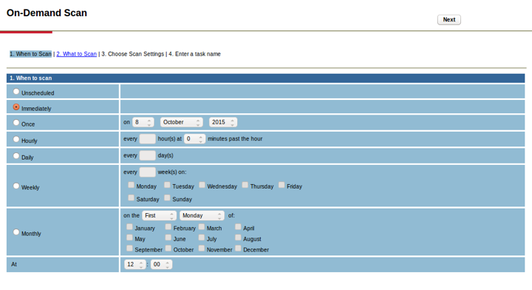Screen dimensions: 532x290
Task: Select the Unscheduled radio button
Action: tap(16, 92)
